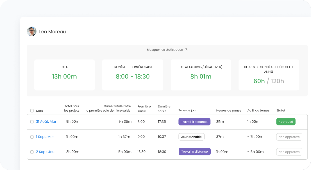Open the 1 Sept, Mer date link

(45, 137)
